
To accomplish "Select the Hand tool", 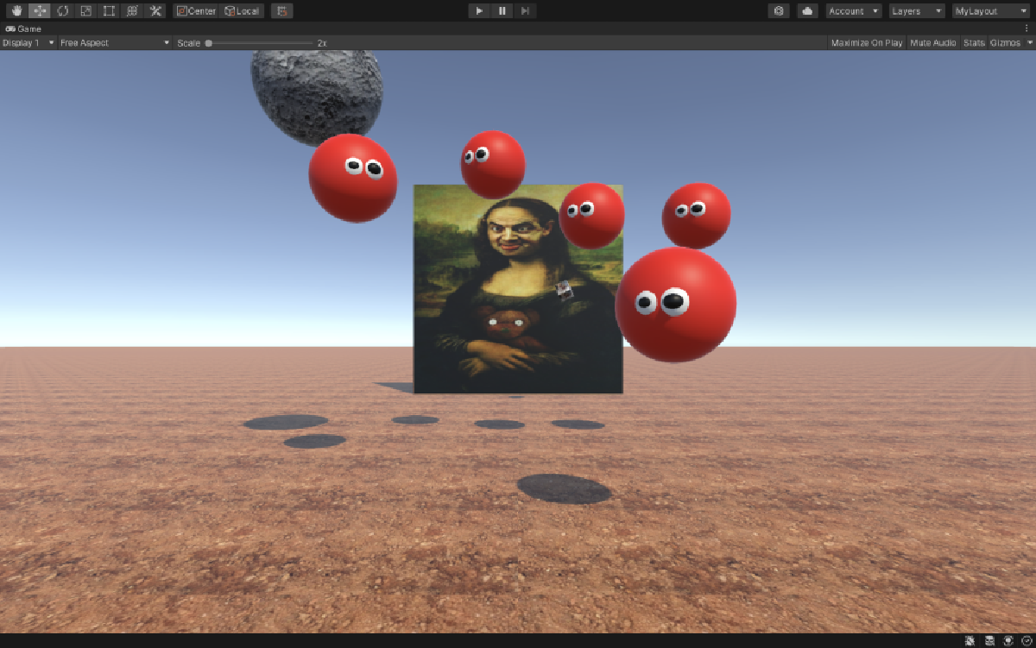I will click(x=16, y=11).
